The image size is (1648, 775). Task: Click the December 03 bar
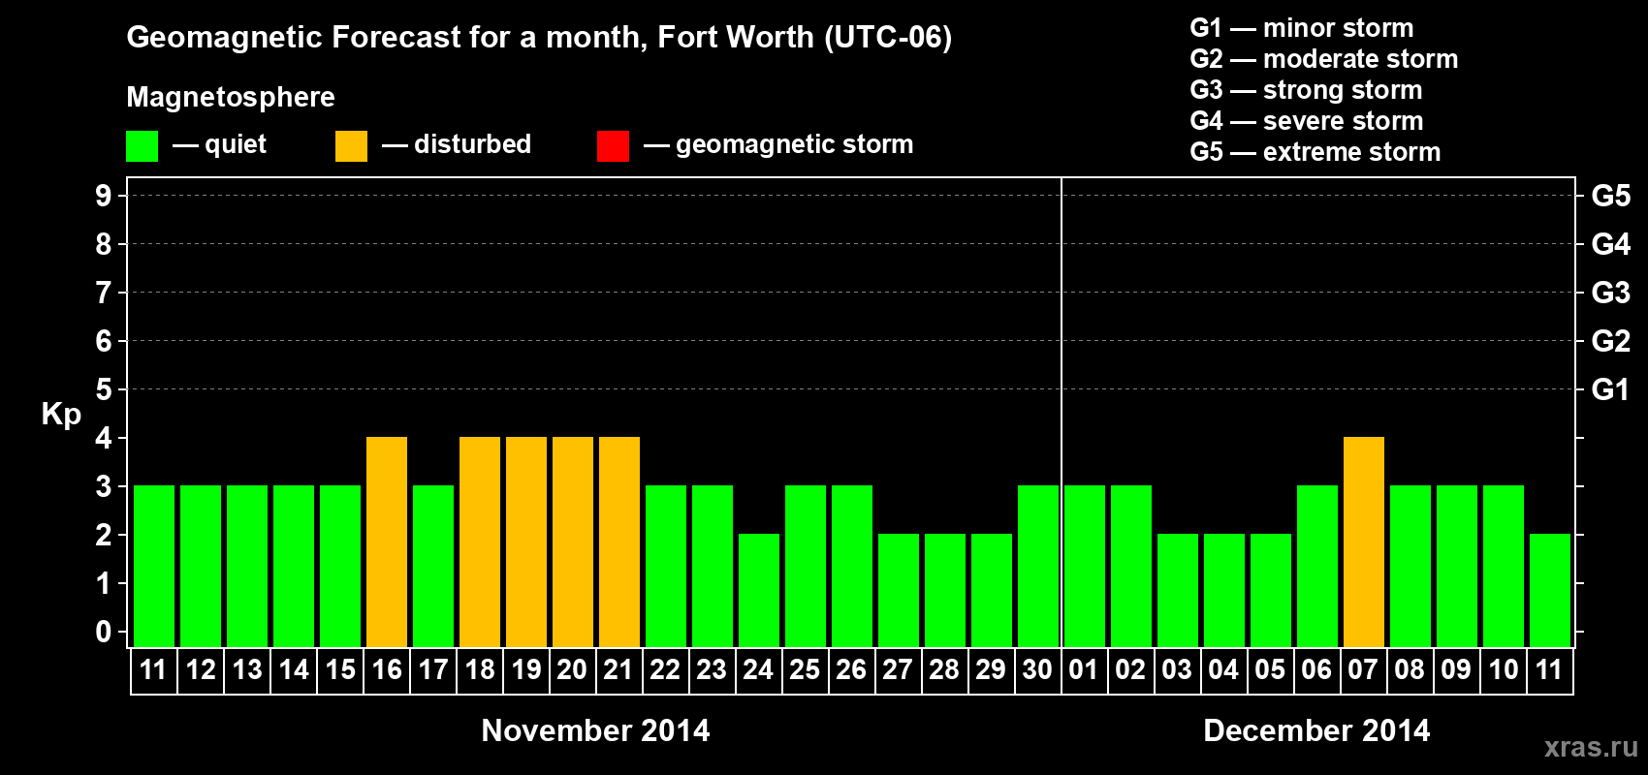tap(1178, 591)
